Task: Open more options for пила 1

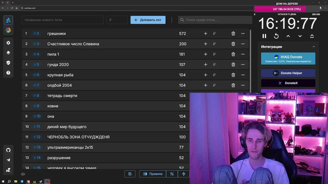Action: pyautogui.click(x=243, y=54)
